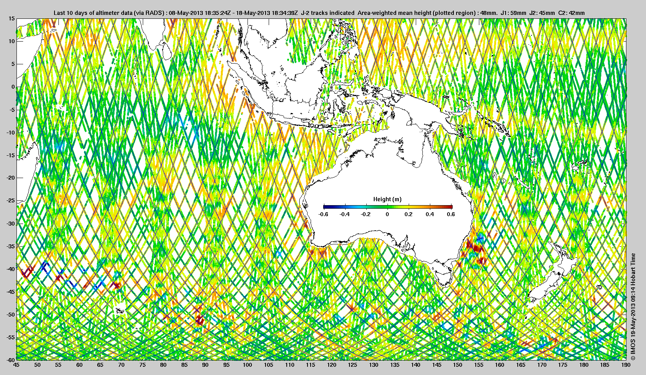Click the 'C2: 42mm' value
The image size is (646, 375).
pos(571,13)
